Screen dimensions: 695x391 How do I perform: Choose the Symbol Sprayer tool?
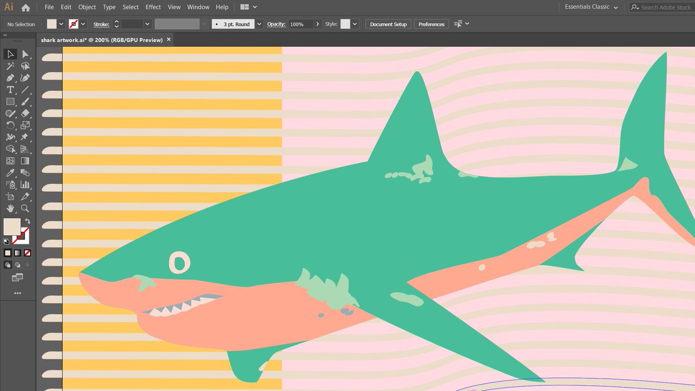point(10,185)
